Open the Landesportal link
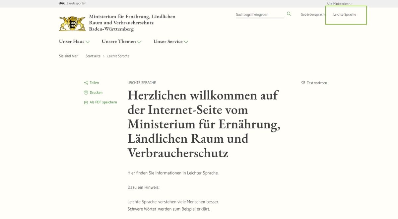398x219 pixels. [x=76, y=3]
